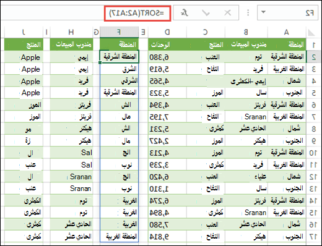Viewport: 322px width, 246px height.
Task: Select column C header
Action: [x=206, y=32]
